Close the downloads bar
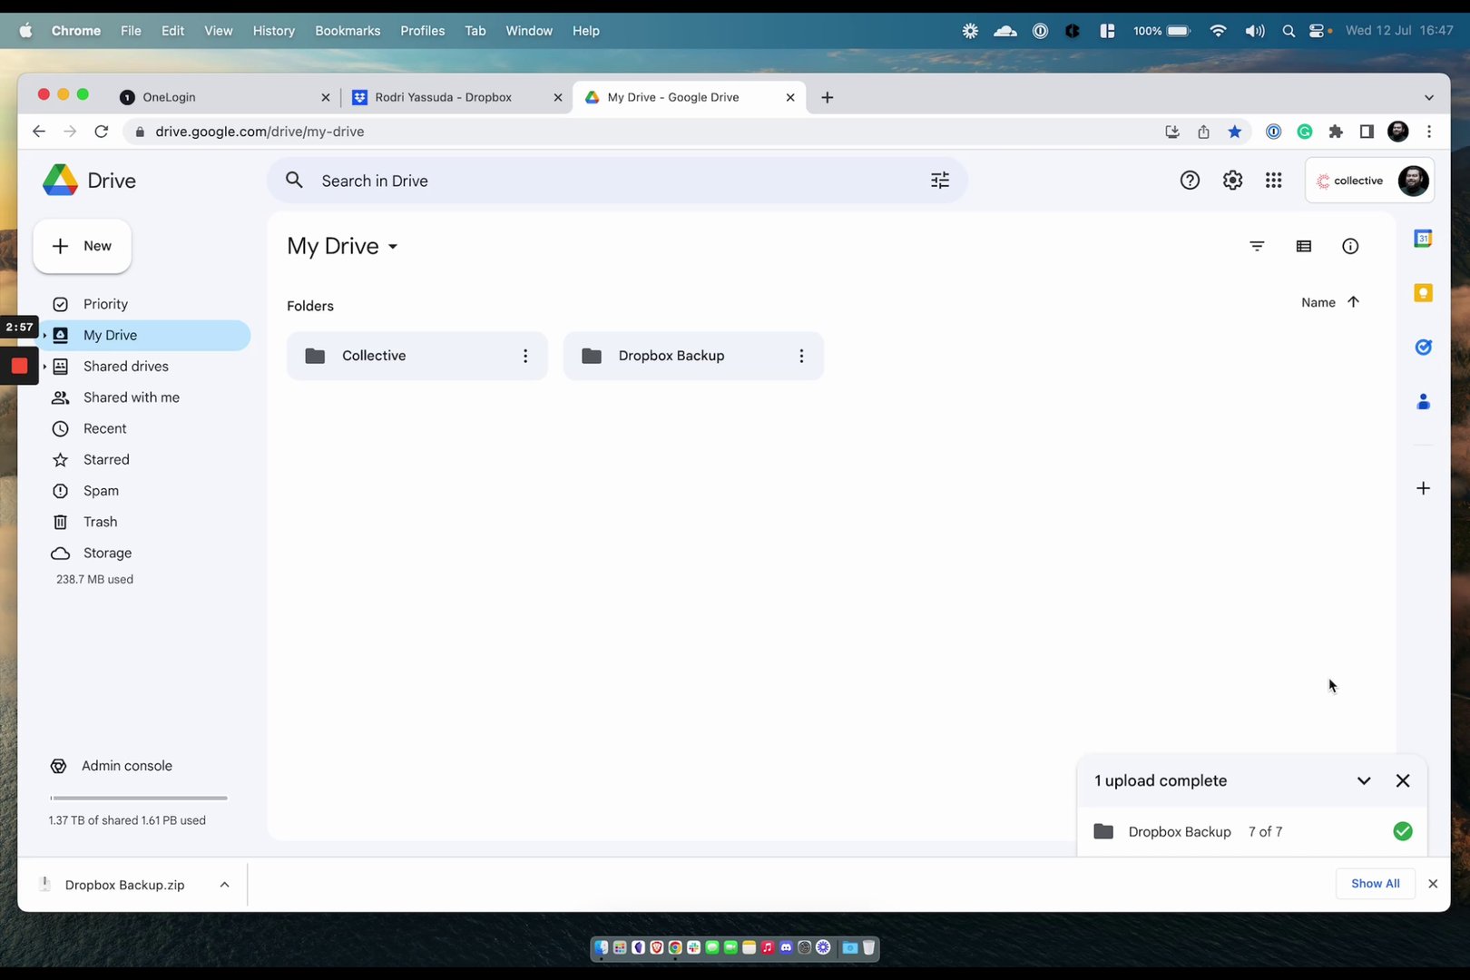 (x=1433, y=884)
